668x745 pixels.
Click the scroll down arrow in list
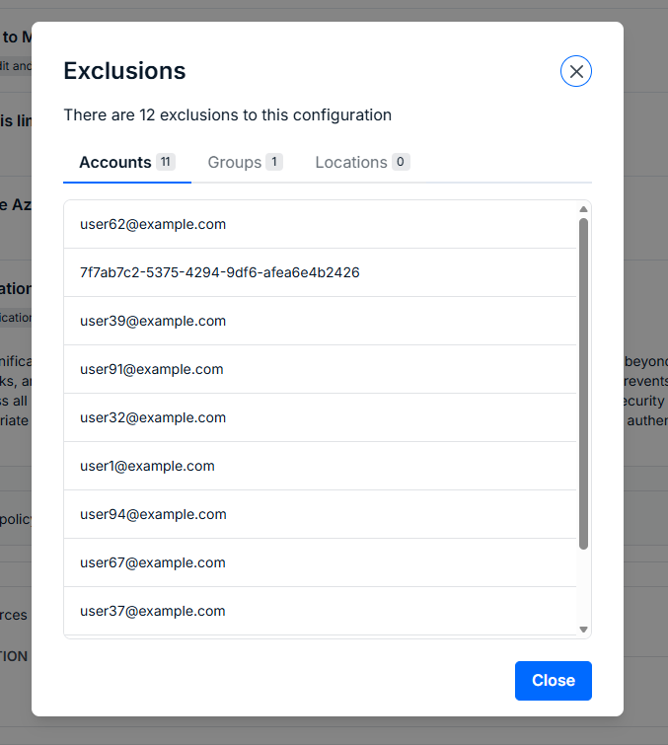tap(583, 630)
